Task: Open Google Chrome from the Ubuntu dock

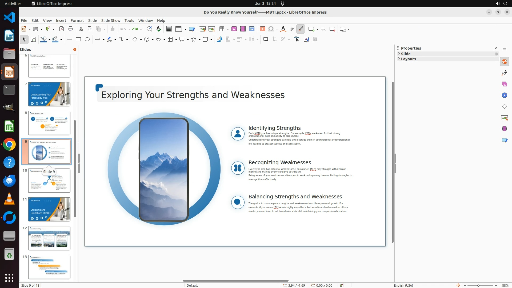Action: point(9,145)
